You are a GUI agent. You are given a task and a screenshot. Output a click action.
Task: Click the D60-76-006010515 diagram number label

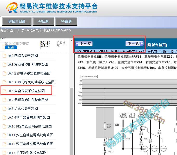point(89,77)
